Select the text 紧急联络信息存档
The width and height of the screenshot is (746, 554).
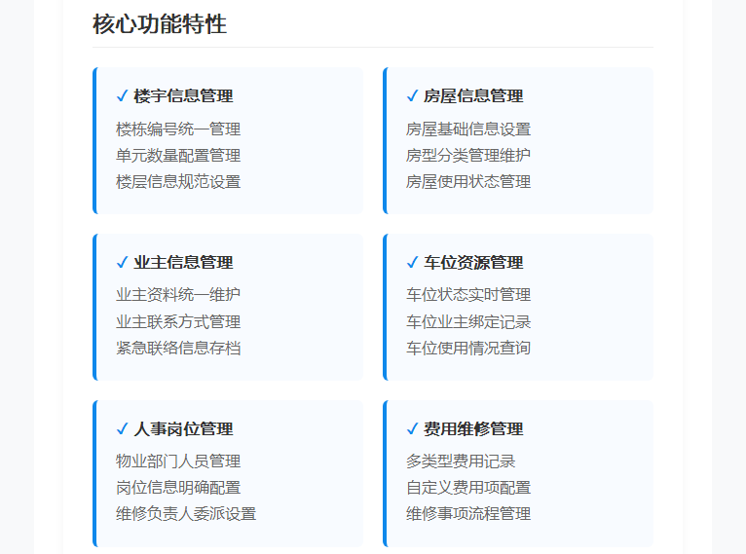(x=178, y=349)
